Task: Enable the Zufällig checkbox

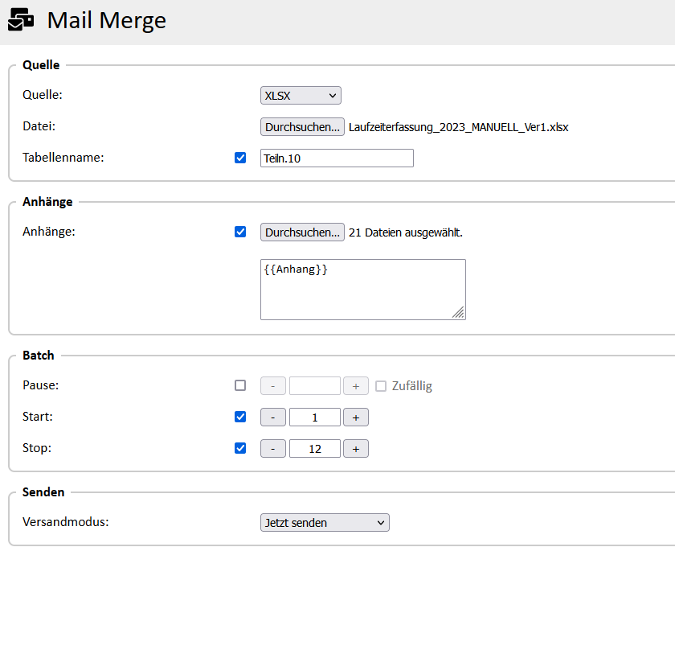Action: click(382, 386)
